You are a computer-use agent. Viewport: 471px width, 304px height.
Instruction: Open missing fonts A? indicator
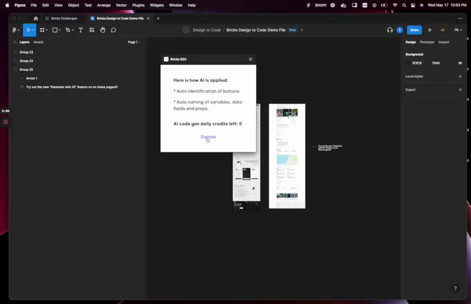point(443,30)
